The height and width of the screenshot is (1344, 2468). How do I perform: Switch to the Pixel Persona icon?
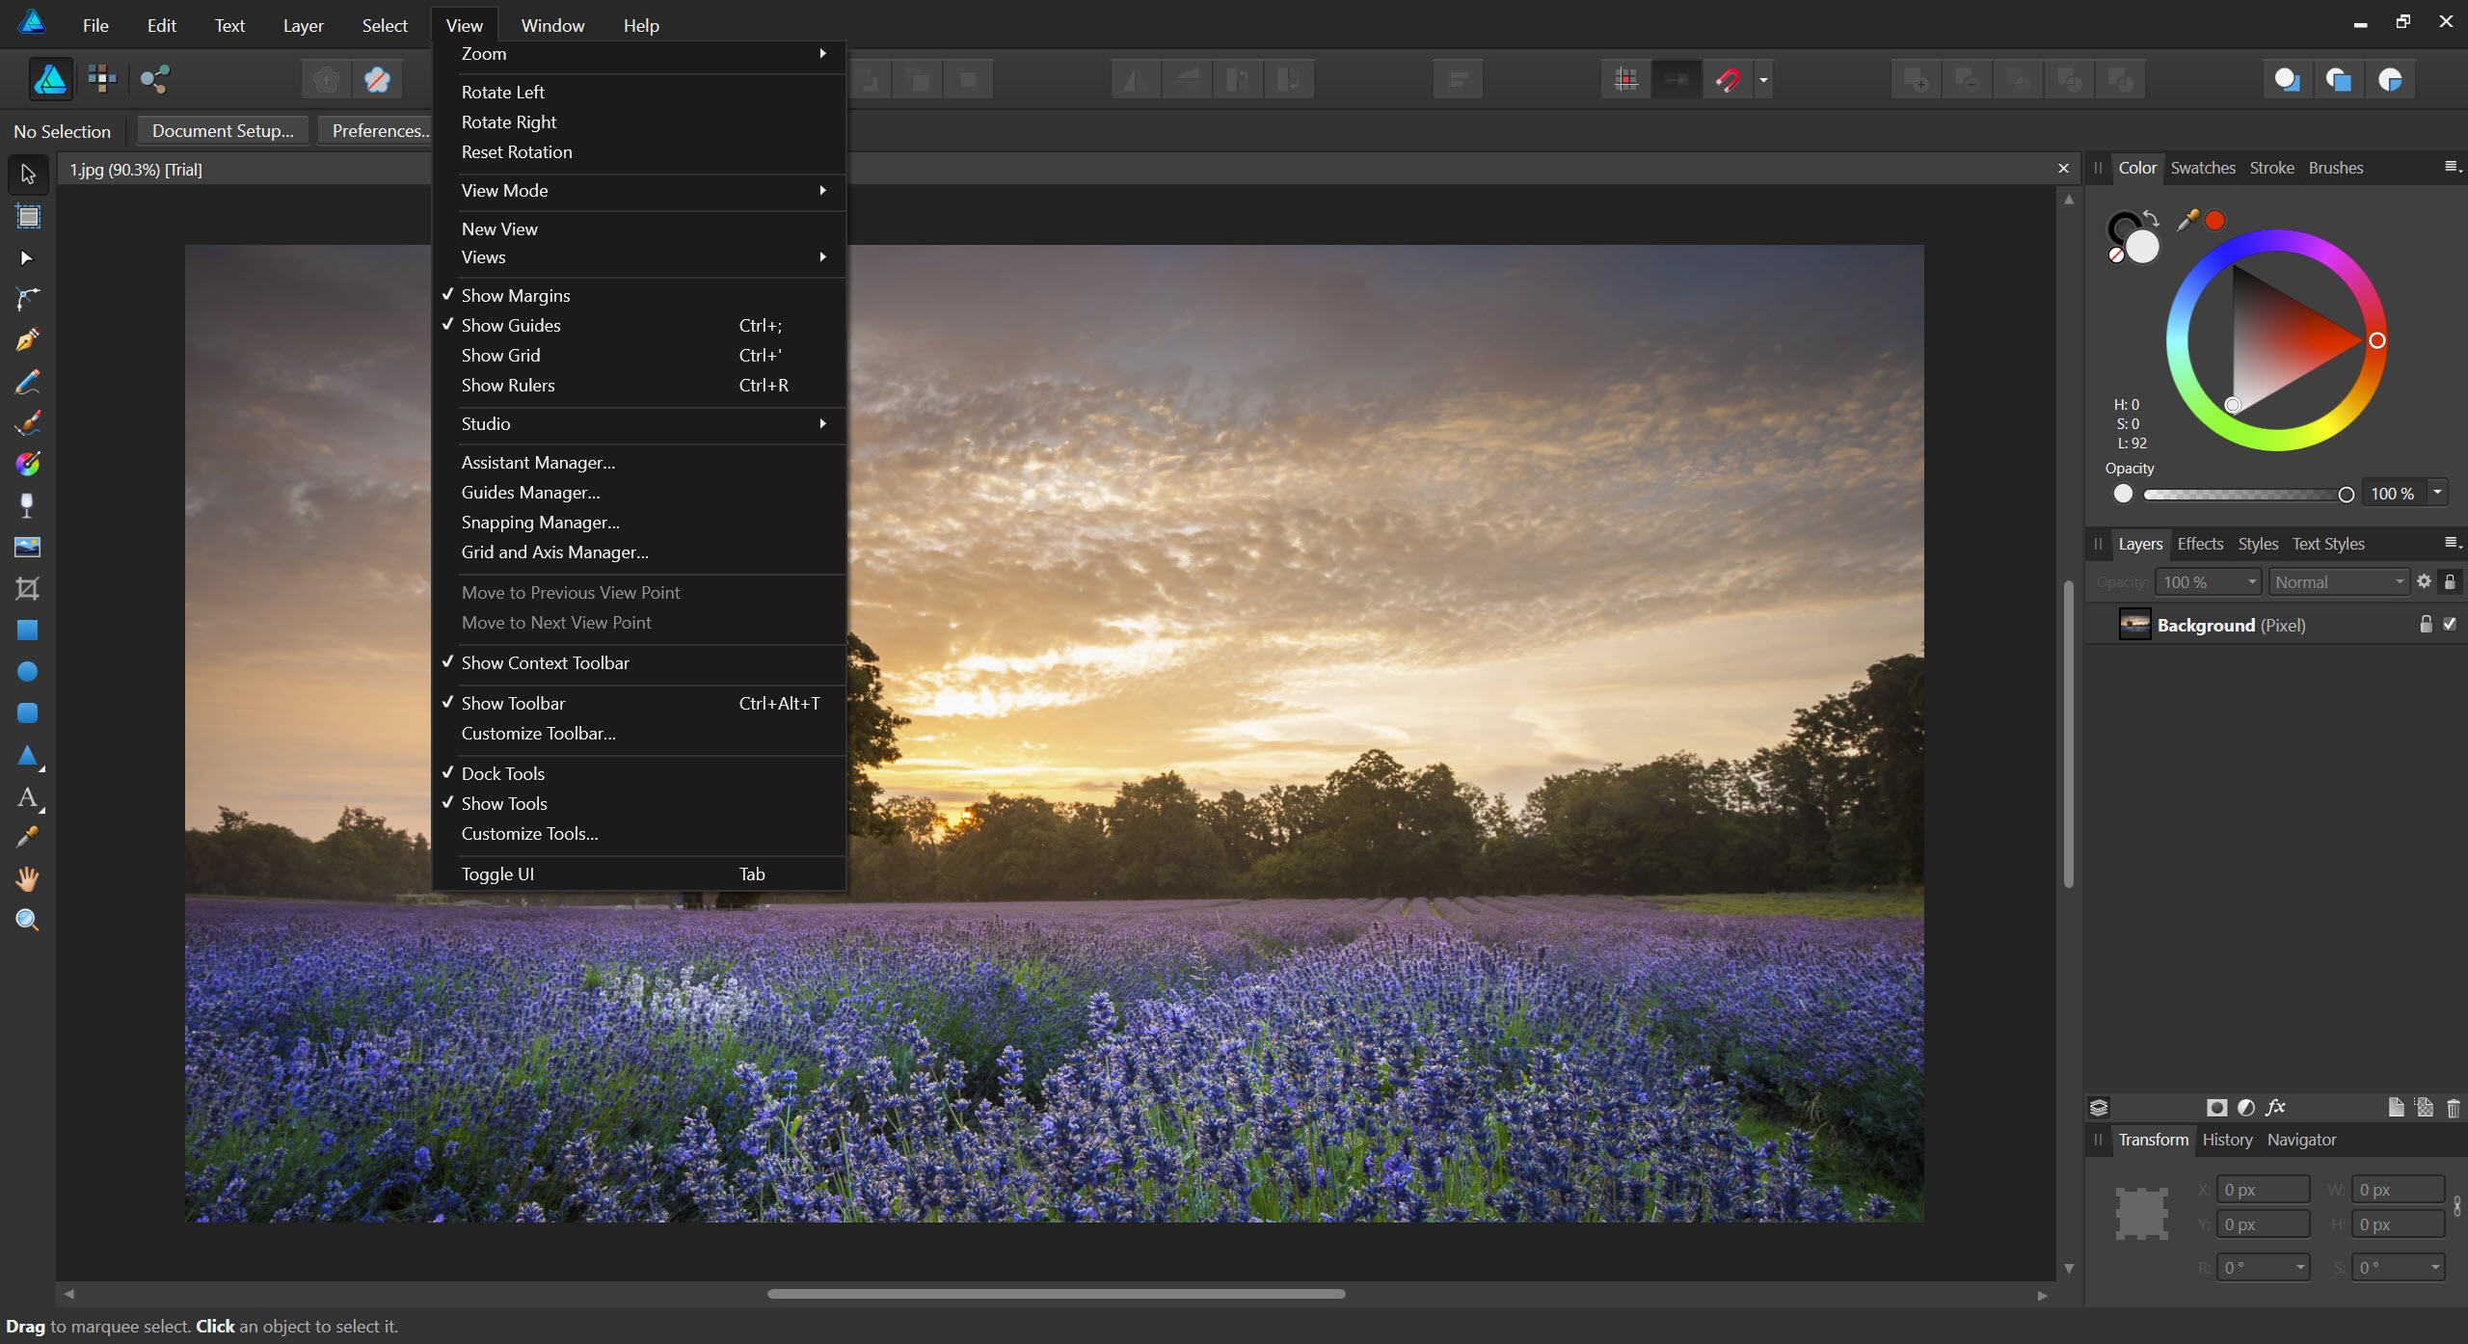point(101,79)
